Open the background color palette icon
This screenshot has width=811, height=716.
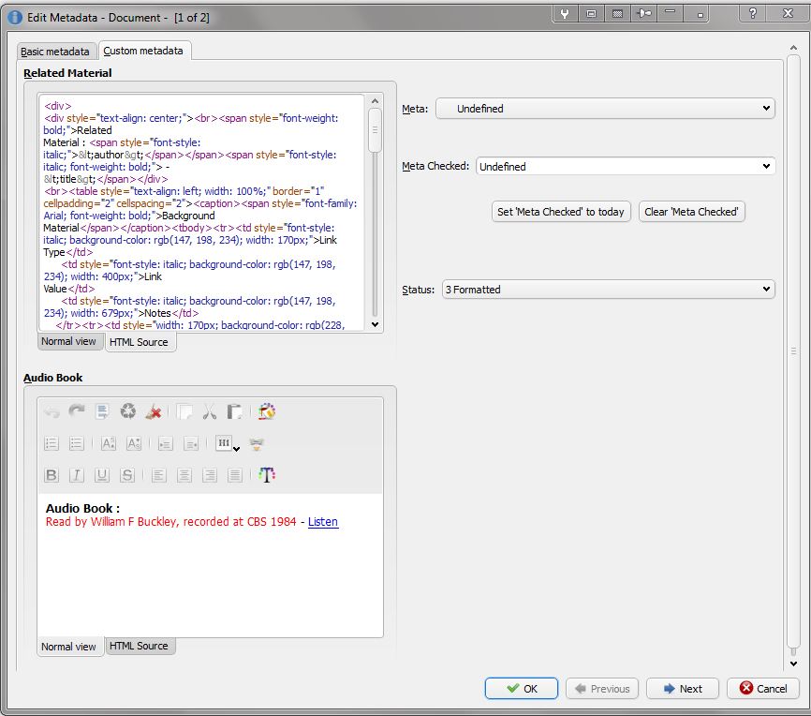(267, 412)
